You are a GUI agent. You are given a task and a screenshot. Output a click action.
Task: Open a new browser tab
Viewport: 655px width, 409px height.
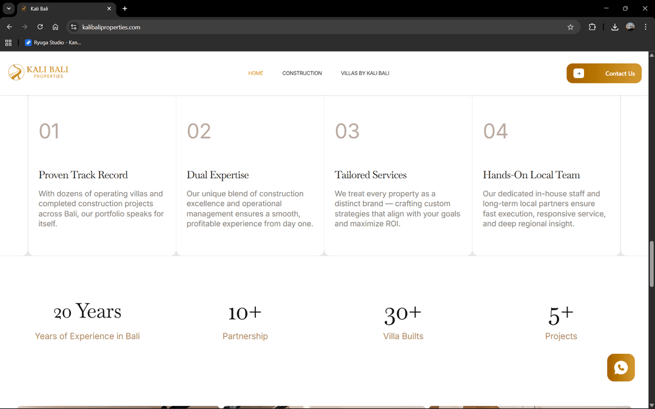click(125, 8)
